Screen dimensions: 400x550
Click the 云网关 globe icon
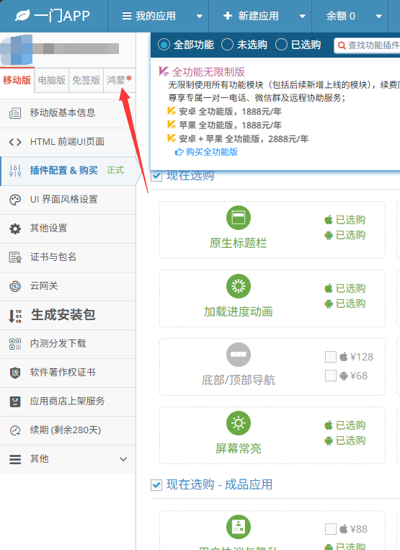pyautogui.click(x=15, y=286)
